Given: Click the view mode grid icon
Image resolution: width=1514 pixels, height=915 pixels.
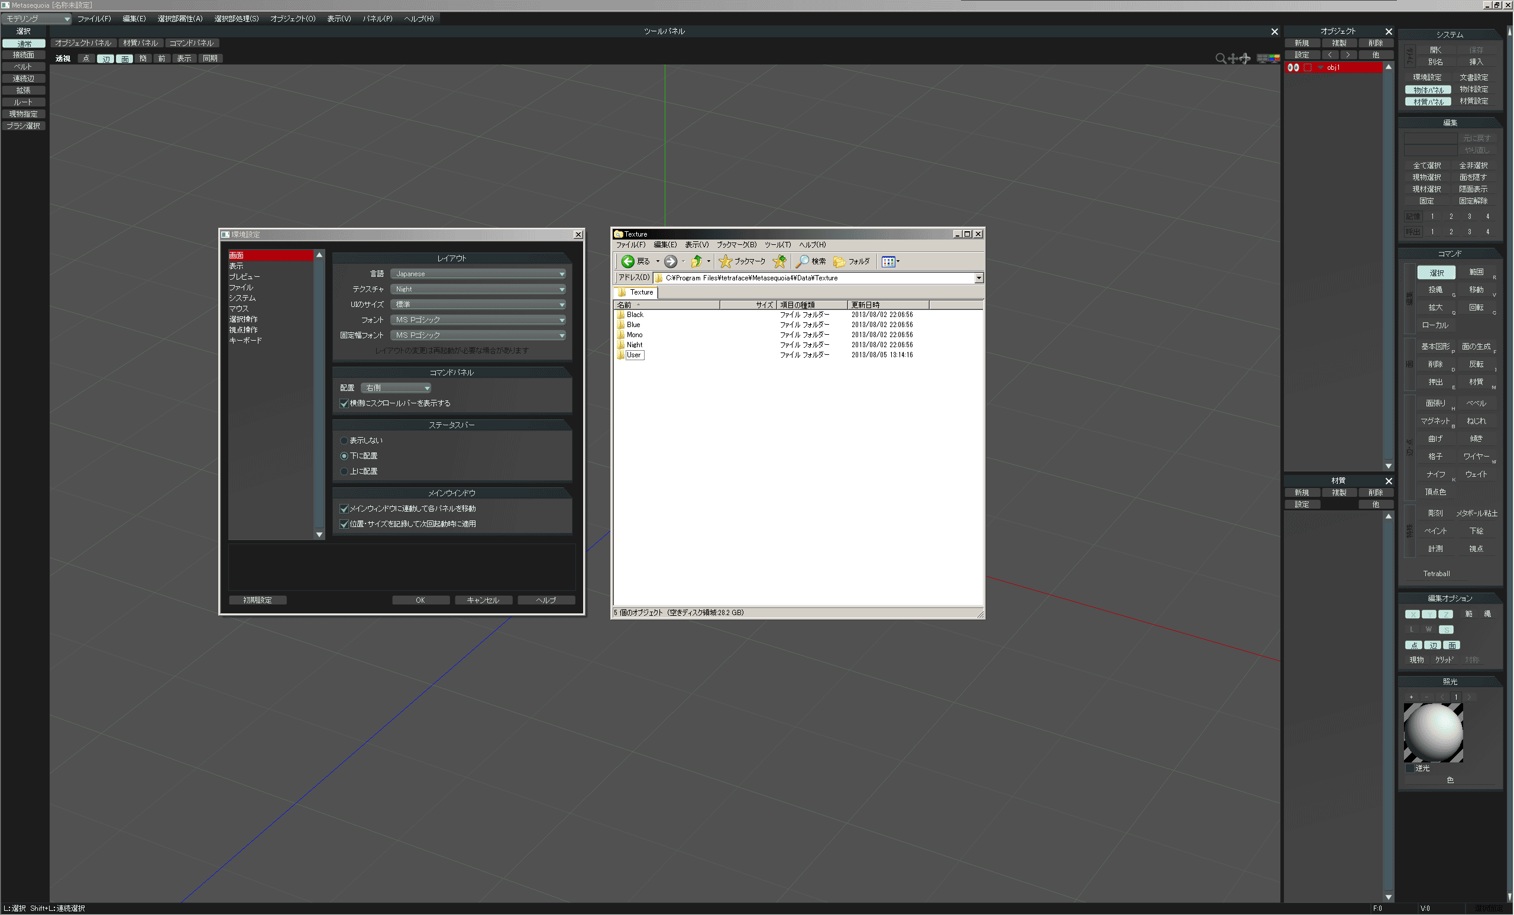Looking at the screenshot, I should tap(888, 262).
